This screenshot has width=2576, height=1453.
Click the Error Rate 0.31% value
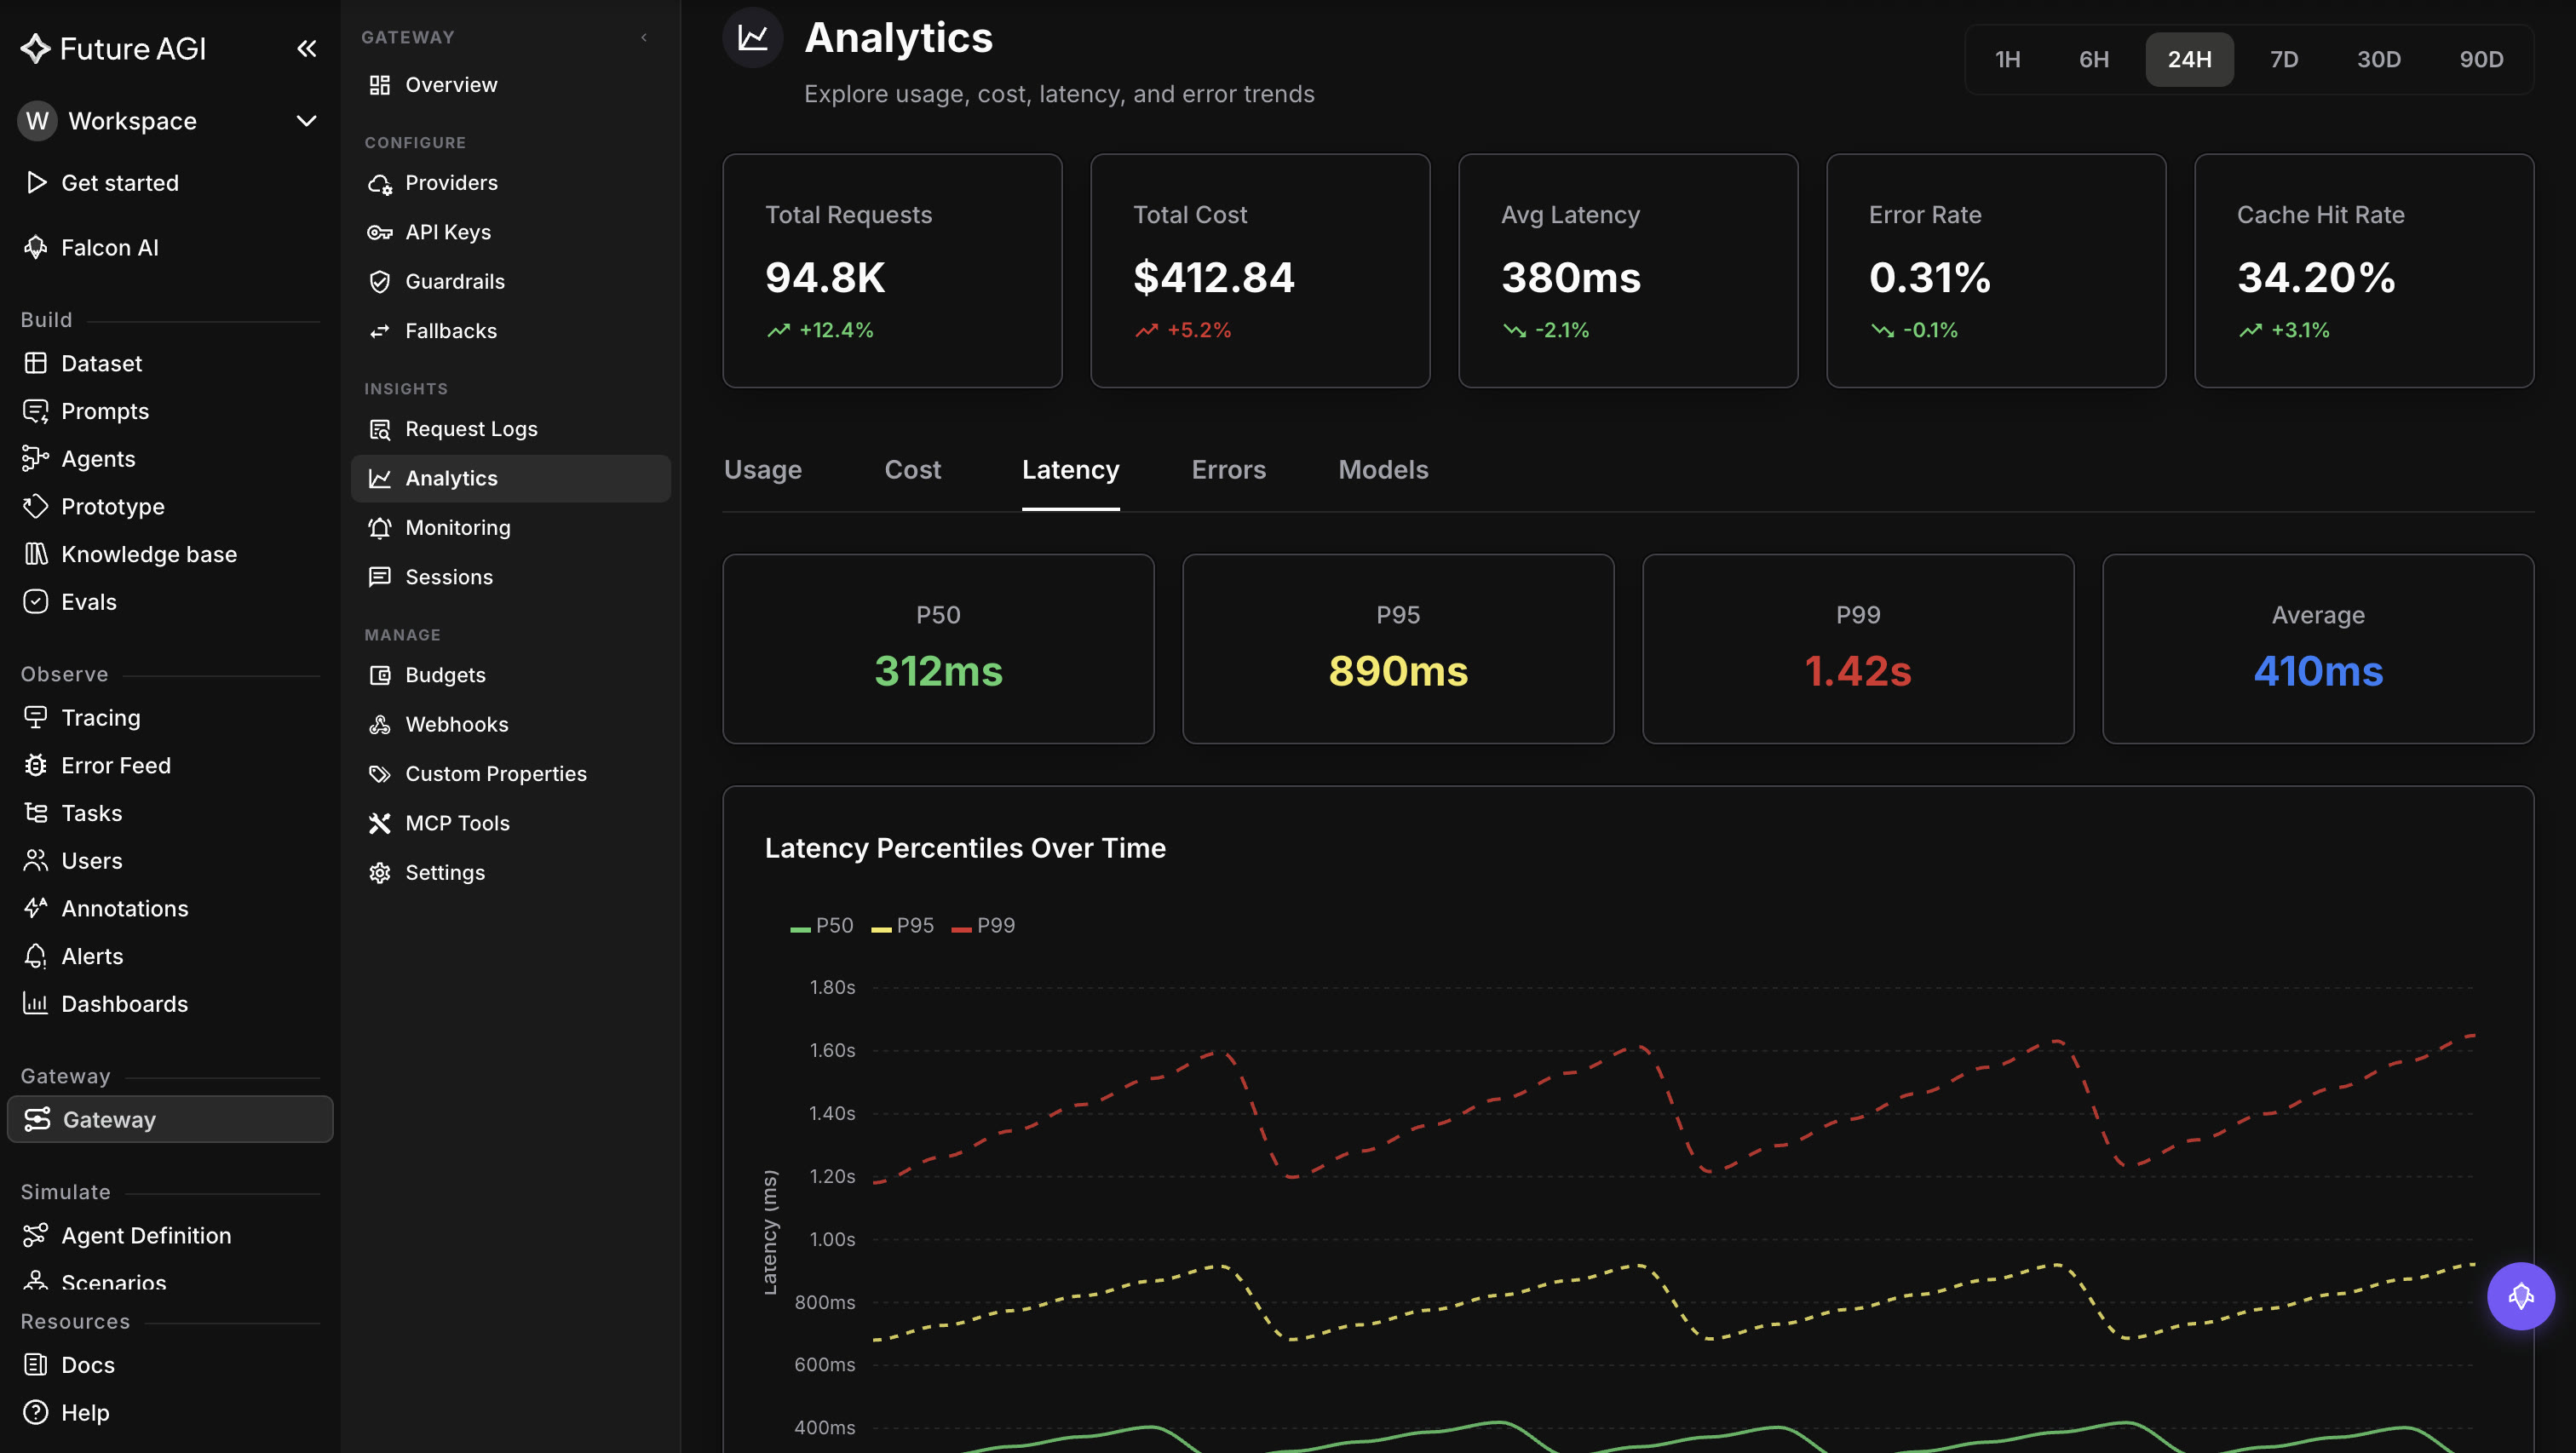[x=1930, y=277]
